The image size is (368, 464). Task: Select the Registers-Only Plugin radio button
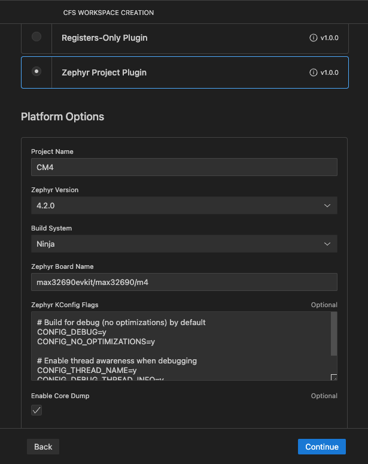(37, 37)
